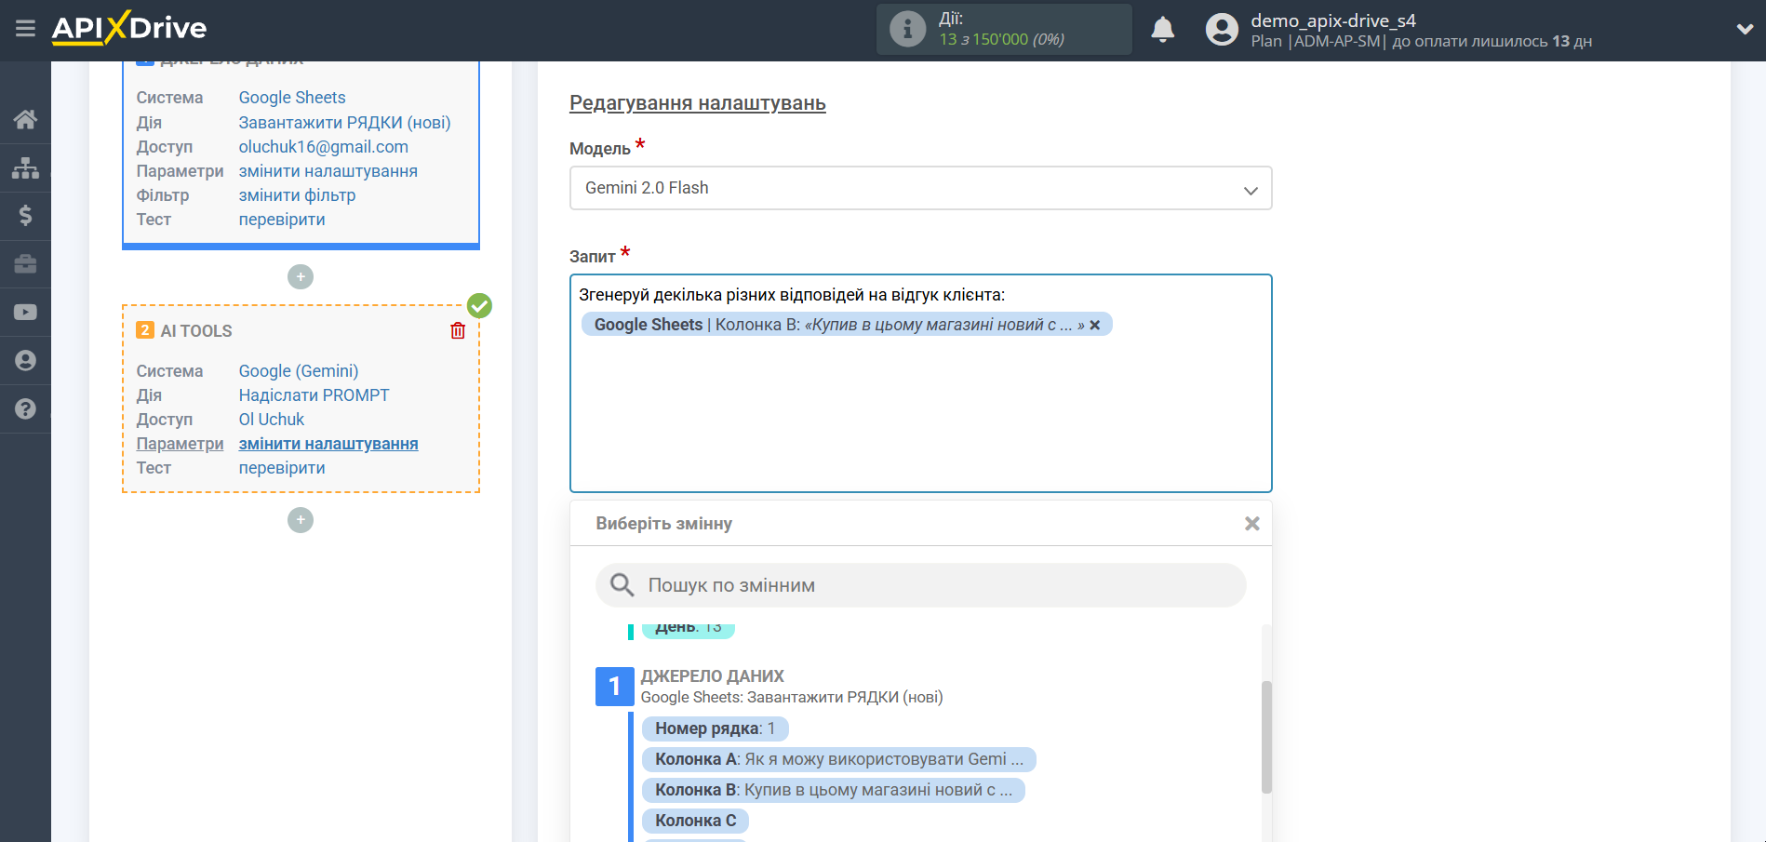
Task: Click the briefcase sidebar icon
Action: [x=25, y=264]
